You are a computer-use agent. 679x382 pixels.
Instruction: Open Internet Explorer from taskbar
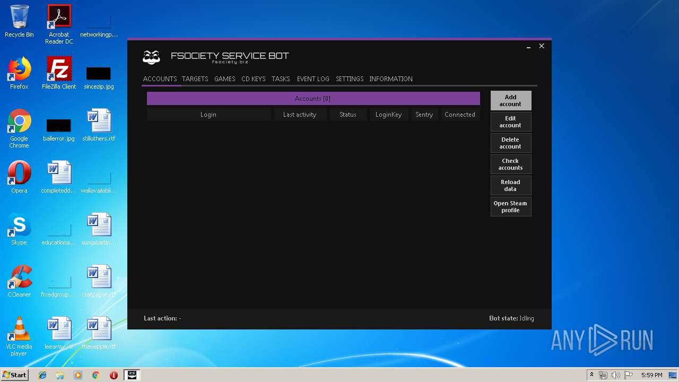coord(42,375)
